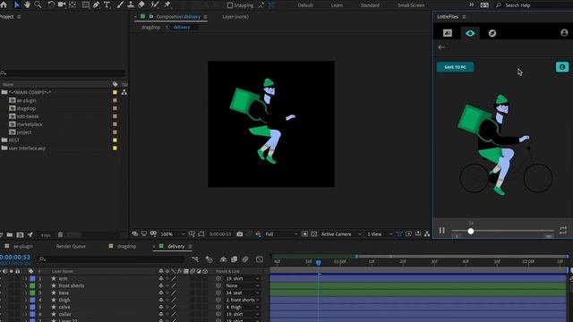Viewport: 573px width, 322px height.
Task: Toggle transparency grid in viewer
Action: (x=314, y=234)
